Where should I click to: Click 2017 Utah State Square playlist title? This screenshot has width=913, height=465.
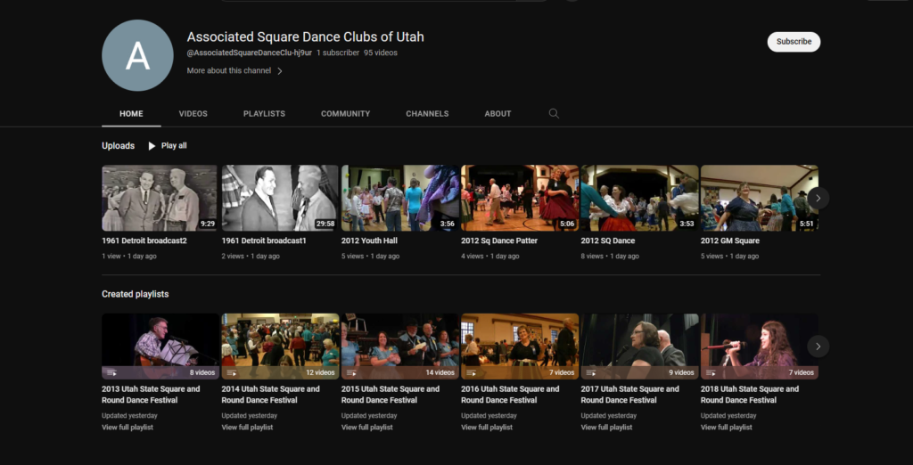point(630,395)
